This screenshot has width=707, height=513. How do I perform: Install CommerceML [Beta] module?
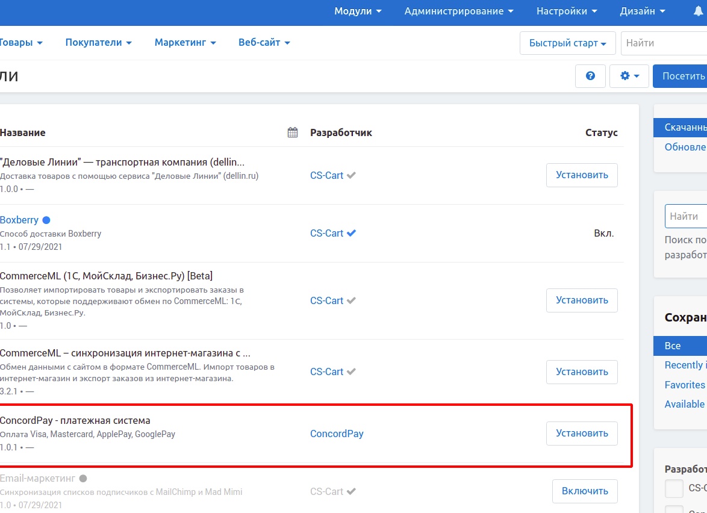tap(582, 300)
